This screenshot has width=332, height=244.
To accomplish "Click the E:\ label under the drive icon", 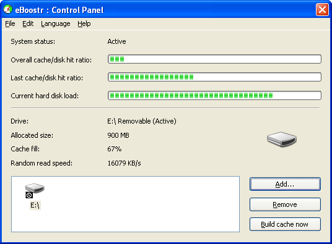I will pos(35,205).
